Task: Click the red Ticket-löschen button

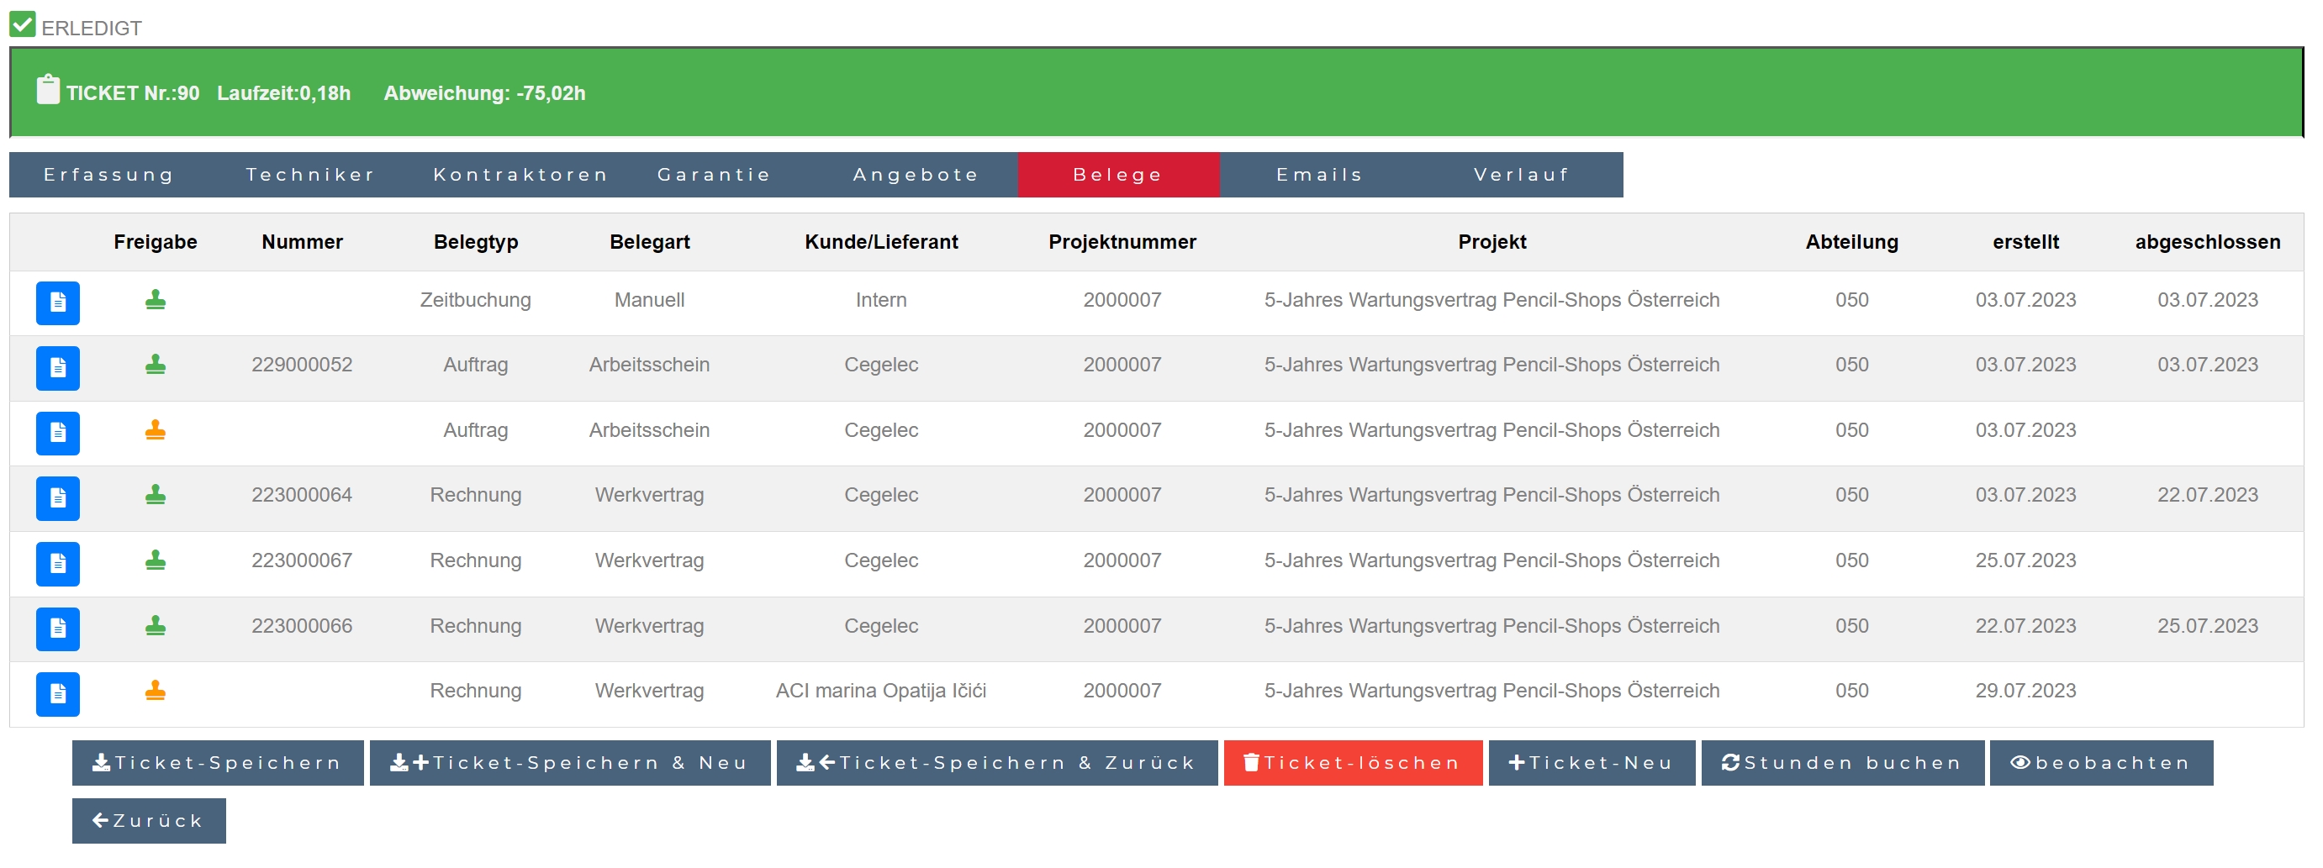Action: [1353, 762]
